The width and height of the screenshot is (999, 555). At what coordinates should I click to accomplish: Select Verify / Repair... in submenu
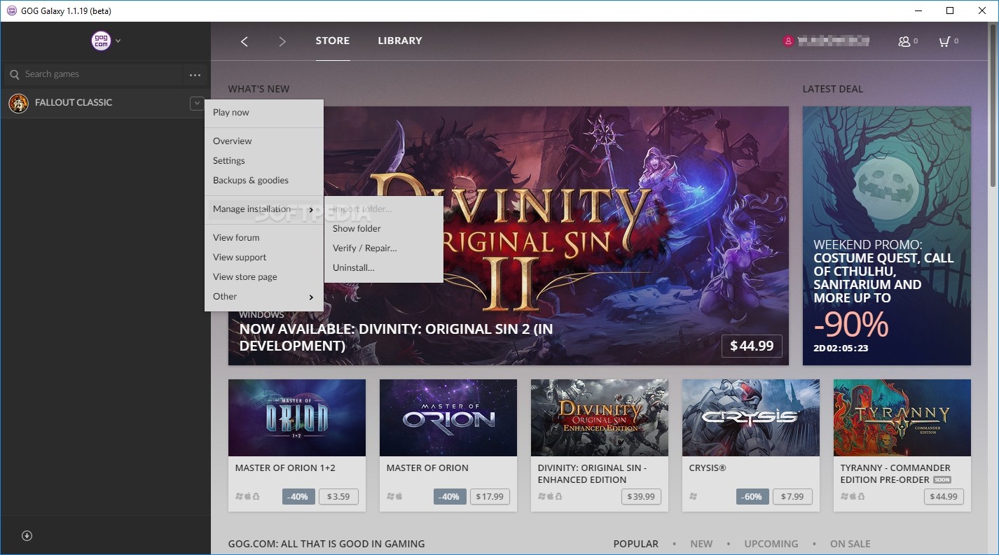point(384,248)
